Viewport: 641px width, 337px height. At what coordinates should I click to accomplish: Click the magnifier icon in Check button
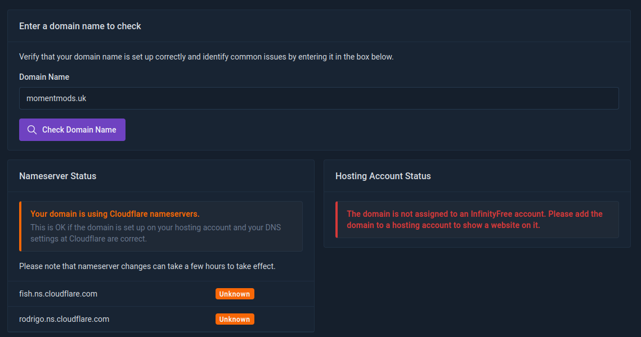(32, 130)
